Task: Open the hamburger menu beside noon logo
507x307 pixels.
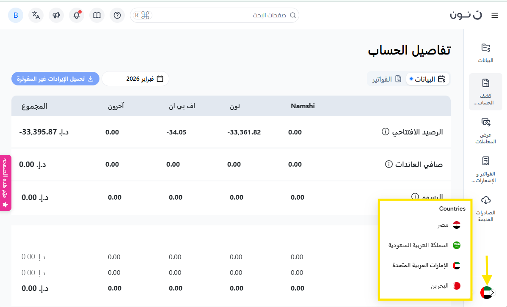Action: click(494, 16)
